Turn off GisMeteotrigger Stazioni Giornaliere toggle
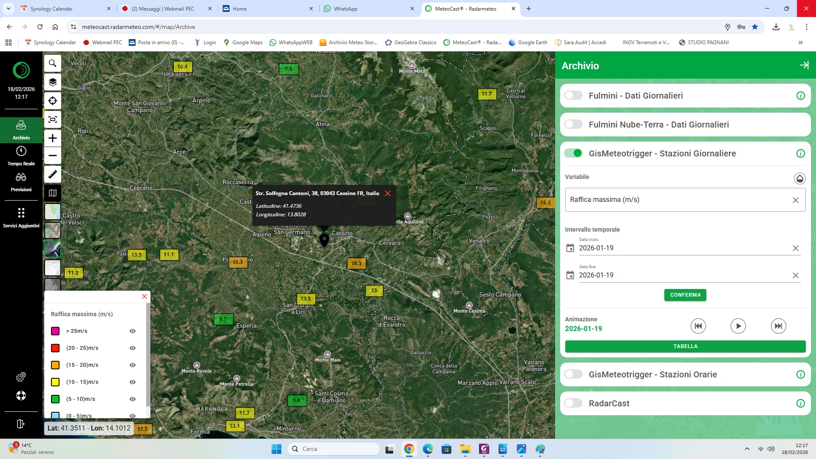 tap(573, 153)
